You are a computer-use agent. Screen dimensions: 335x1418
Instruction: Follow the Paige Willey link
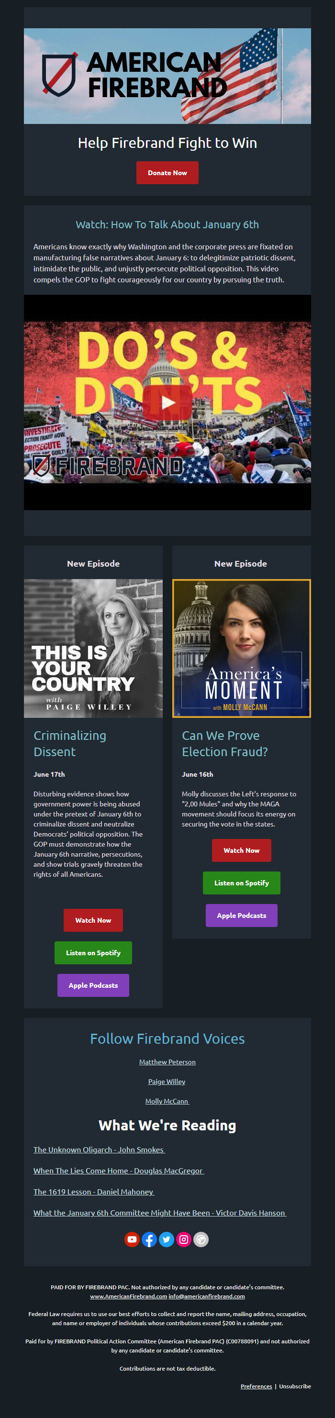click(x=167, y=1082)
